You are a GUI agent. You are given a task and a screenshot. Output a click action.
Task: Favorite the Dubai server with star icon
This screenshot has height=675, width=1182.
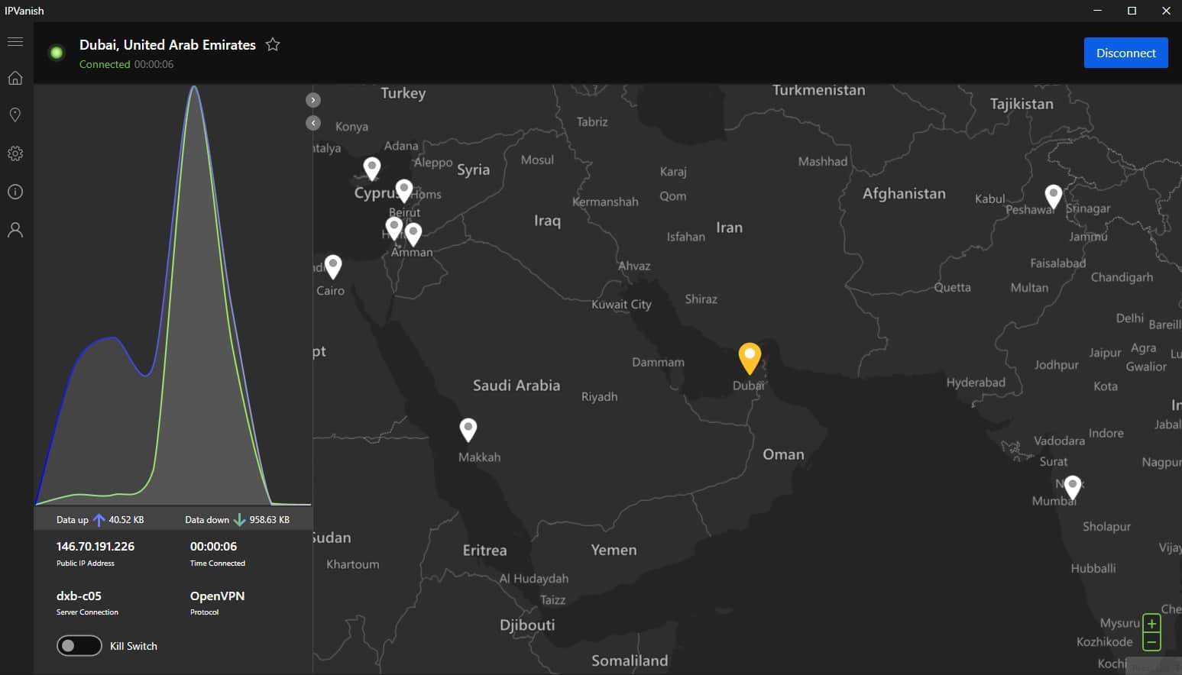(x=273, y=44)
